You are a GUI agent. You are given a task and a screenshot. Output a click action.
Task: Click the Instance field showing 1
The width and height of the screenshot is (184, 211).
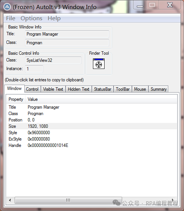(34, 69)
